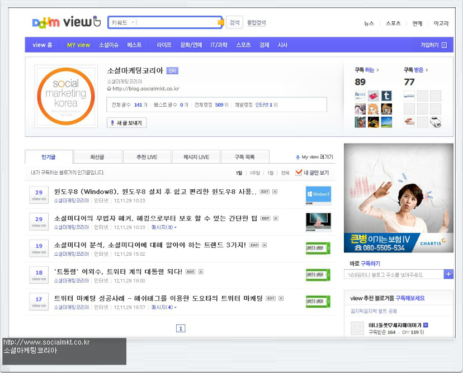This screenshot has width=463, height=373.
Task: Click EDIT on the 도요타의 트위터 마케팅 post
Action: coord(271,298)
